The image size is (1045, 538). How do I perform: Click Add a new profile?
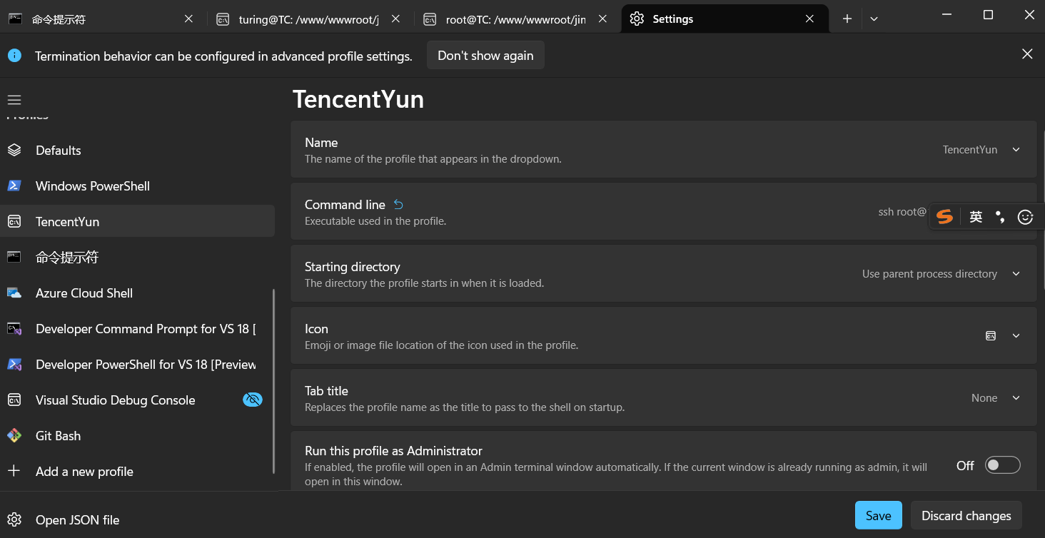[x=137, y=472]
